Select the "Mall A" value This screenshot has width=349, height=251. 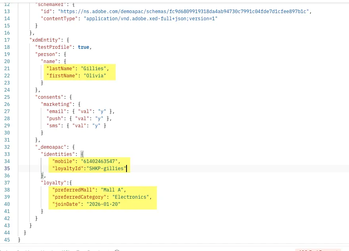tap(112, 190)
